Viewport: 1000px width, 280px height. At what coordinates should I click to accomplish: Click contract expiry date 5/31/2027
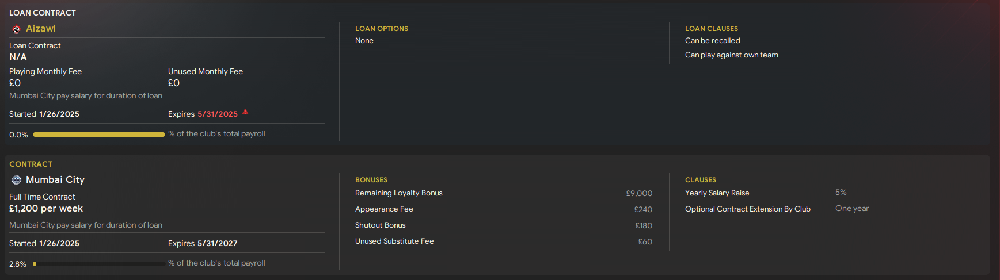pos(218,244)
